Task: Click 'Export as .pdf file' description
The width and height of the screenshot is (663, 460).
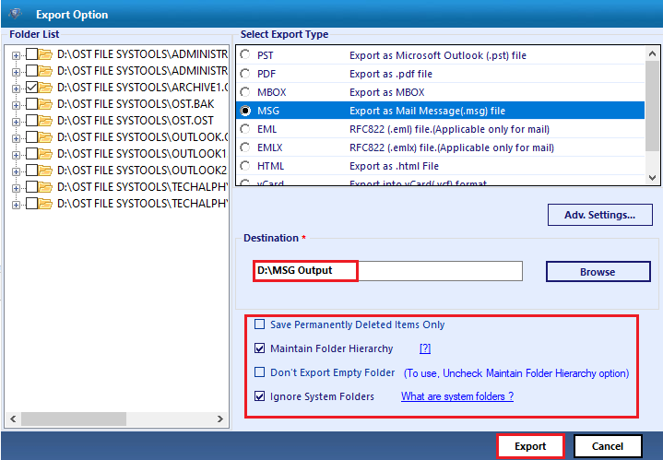Action: [x=391, y=74]
